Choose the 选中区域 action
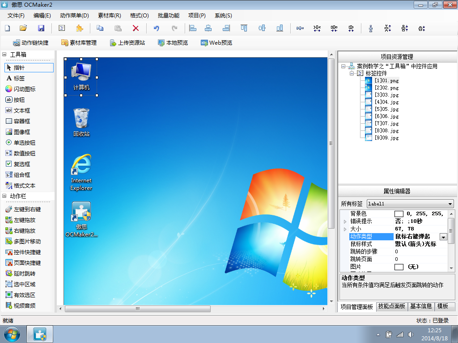 click(21, 284)
